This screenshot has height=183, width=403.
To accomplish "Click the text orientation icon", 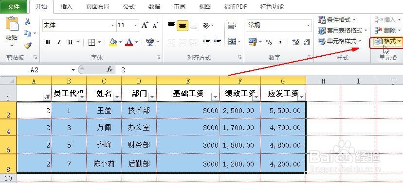I will pos(206,25).
